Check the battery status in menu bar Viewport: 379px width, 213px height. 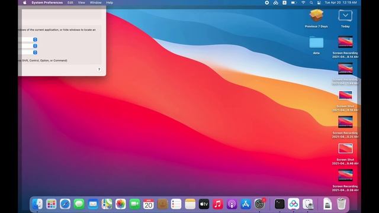(x=294, y=2)
